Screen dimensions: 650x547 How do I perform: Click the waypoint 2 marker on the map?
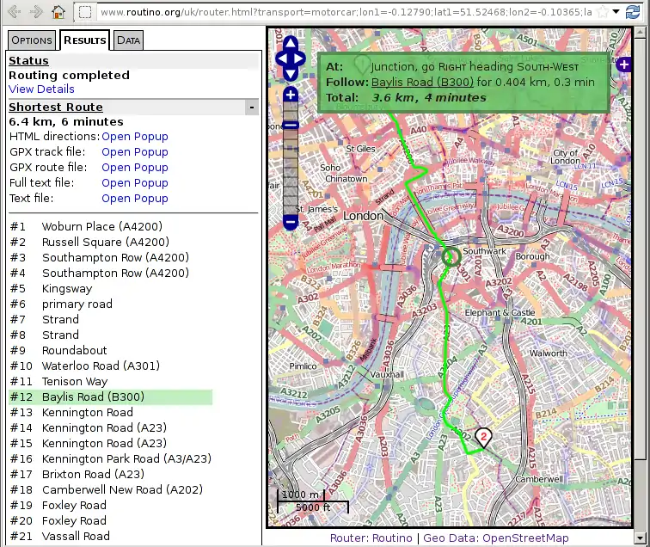484,438
